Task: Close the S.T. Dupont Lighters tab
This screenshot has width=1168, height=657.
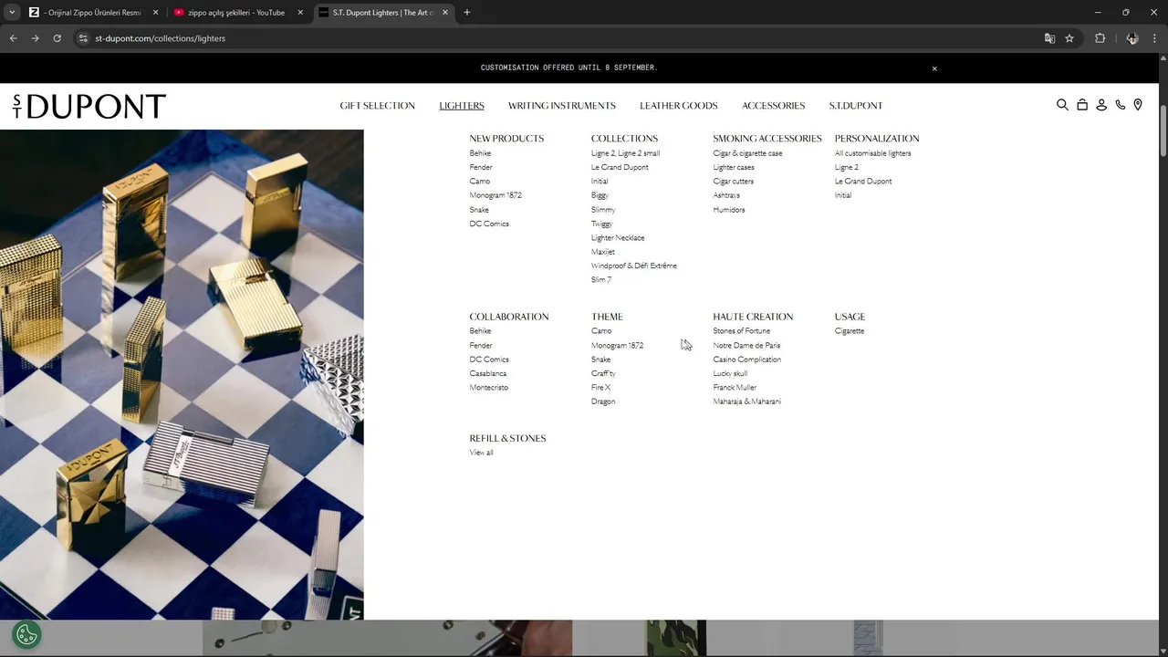Action: tap(443, 13)
